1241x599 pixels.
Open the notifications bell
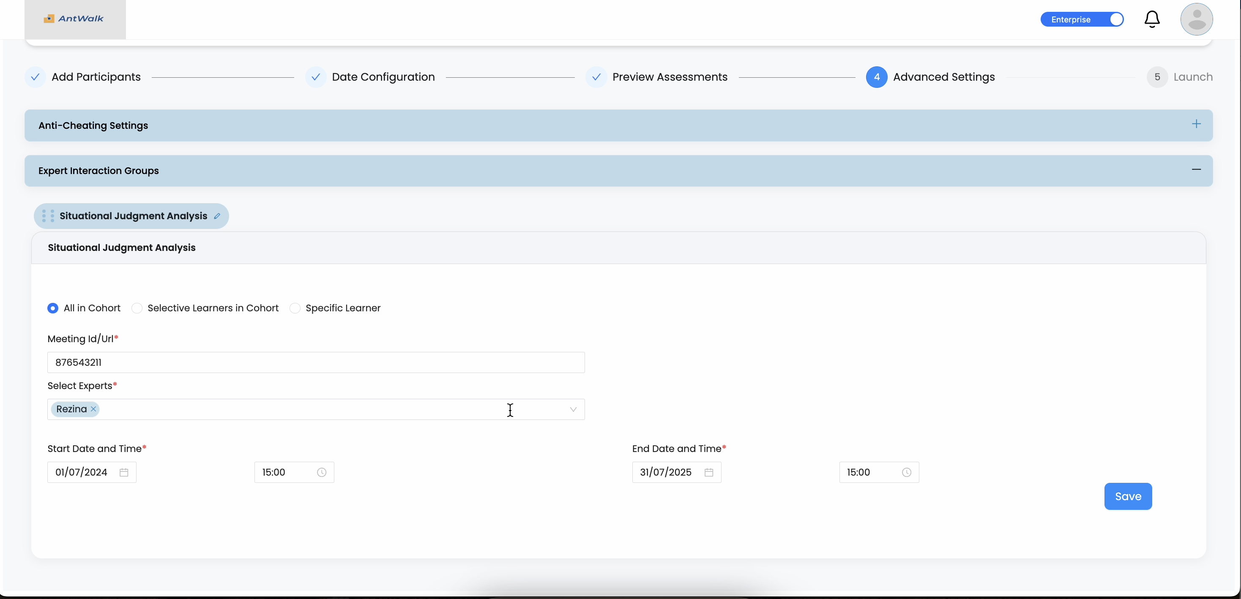click(x=1152, y=19)
